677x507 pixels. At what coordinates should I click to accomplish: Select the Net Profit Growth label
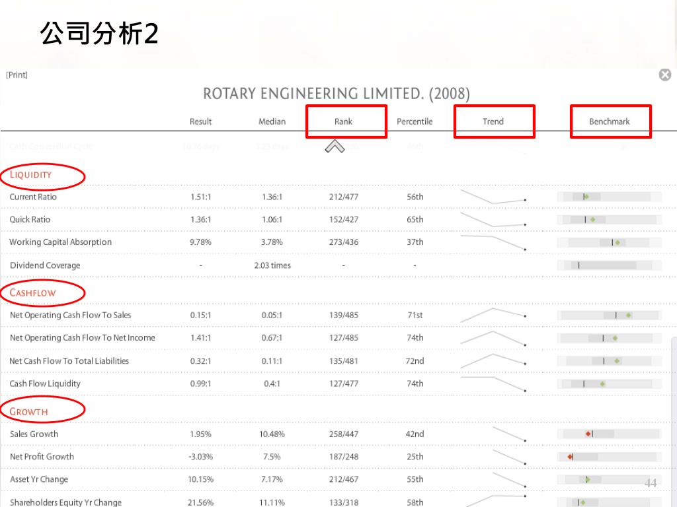pyautogui.click(x=42, y=457)
